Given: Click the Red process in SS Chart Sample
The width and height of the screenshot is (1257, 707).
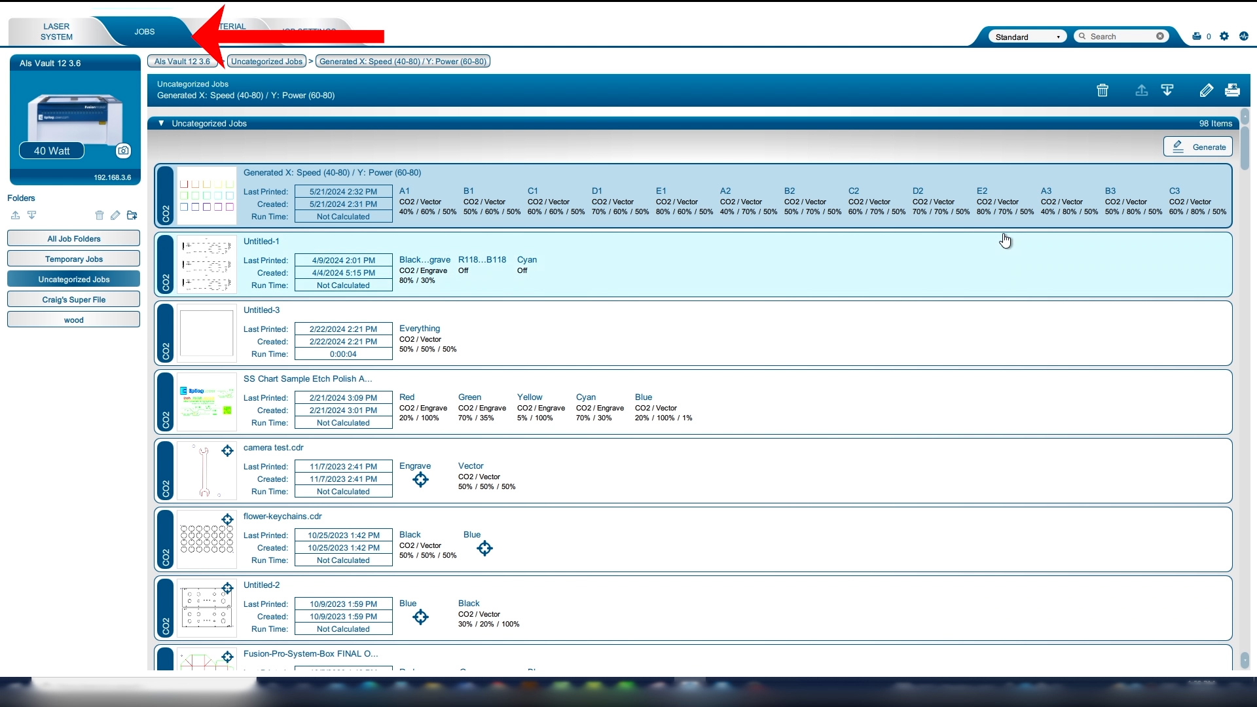Looking at the screenshot, I should [x=423, y=407].
